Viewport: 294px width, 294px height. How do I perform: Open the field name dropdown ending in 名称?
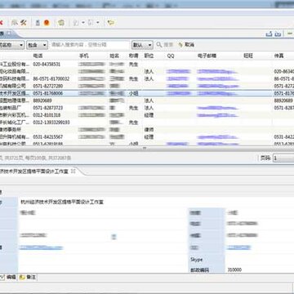pyautogui.click(x=12, y=45)
